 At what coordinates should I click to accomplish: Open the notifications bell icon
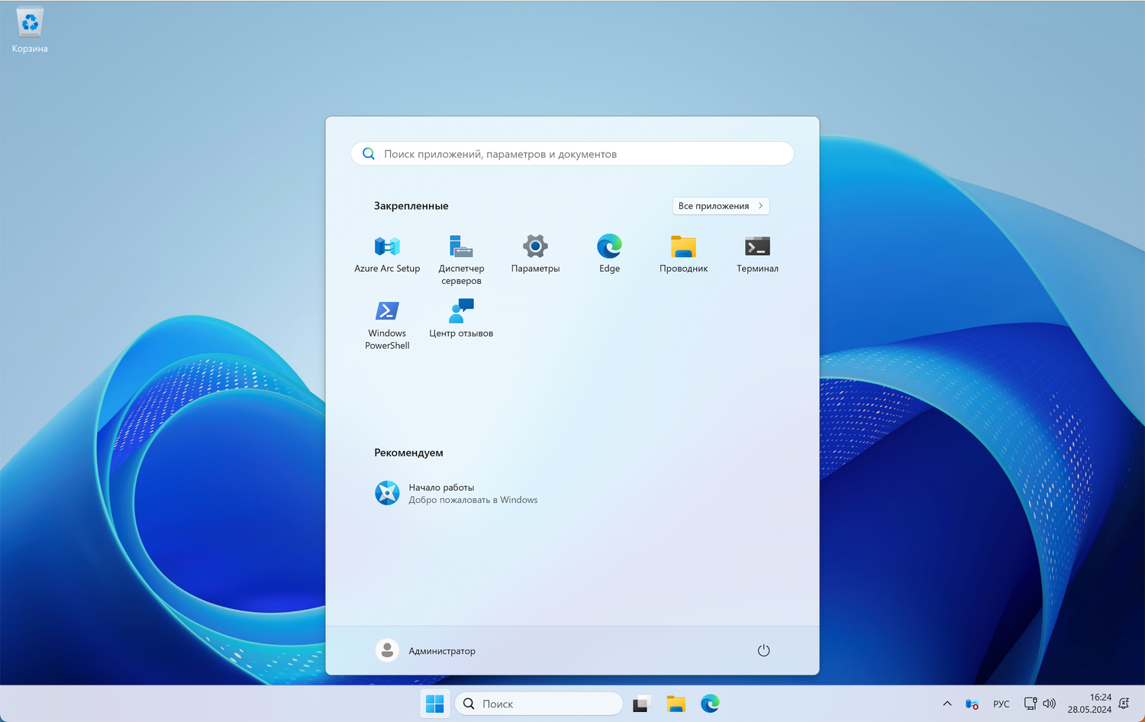click(1124, 704)
